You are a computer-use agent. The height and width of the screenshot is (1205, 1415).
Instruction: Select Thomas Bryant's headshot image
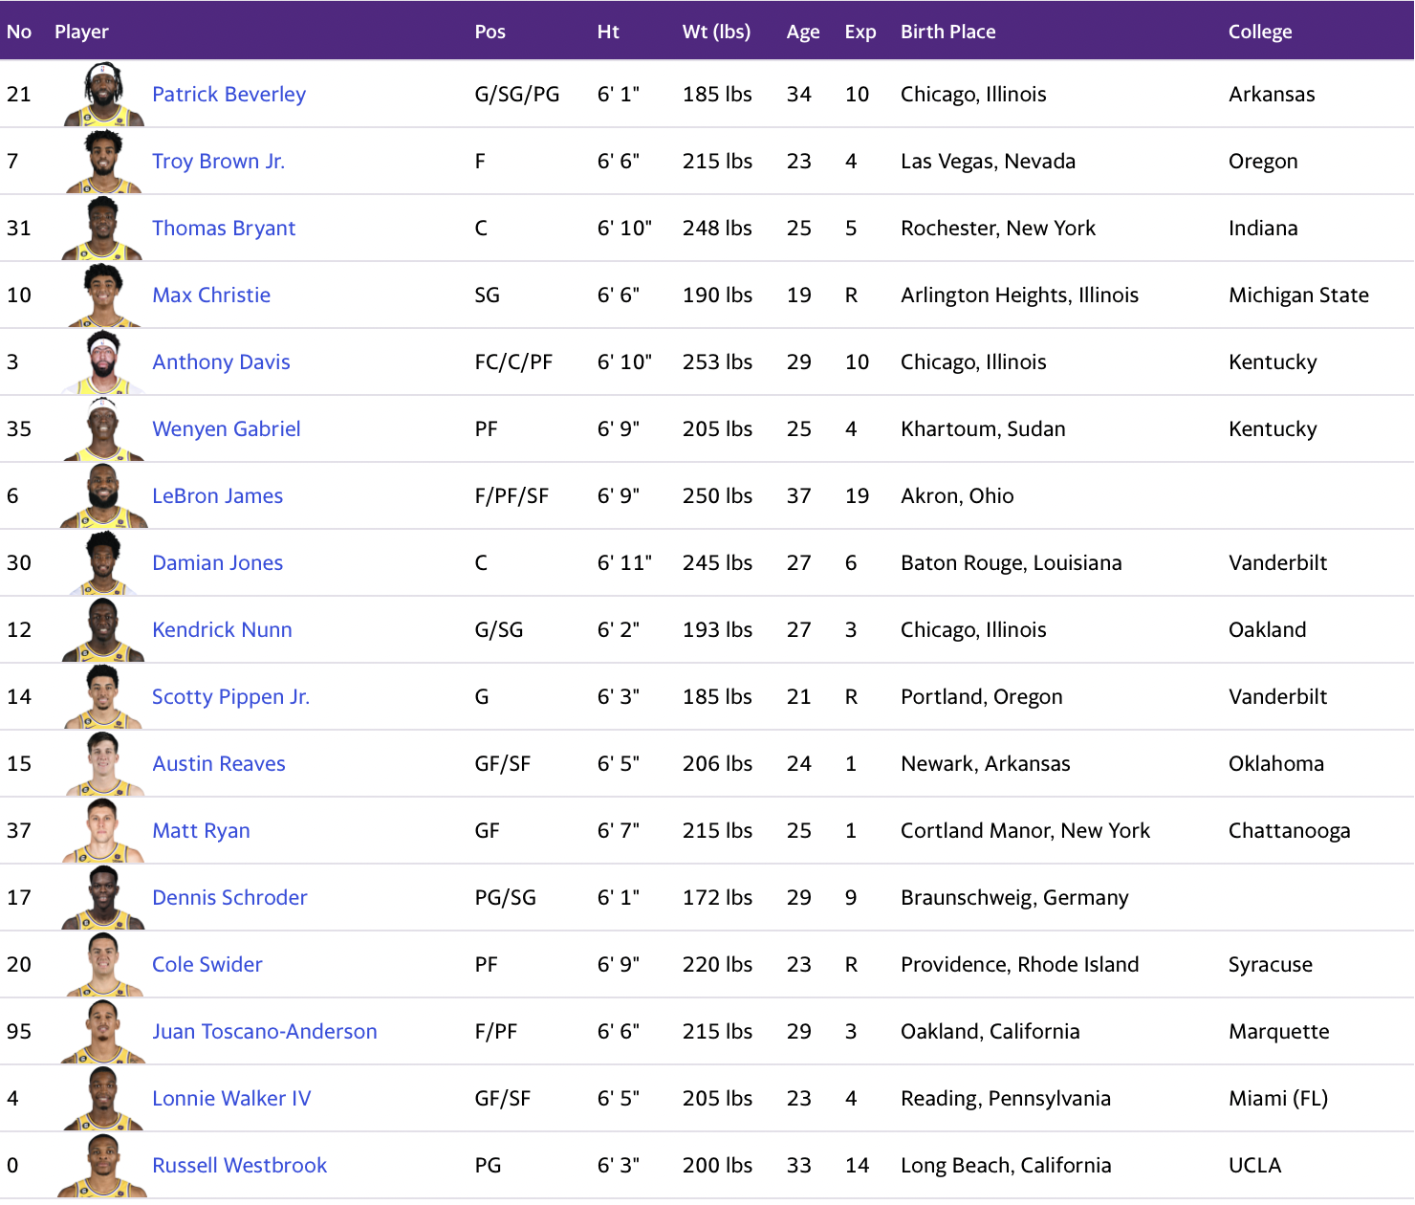(x=103, y=228)
